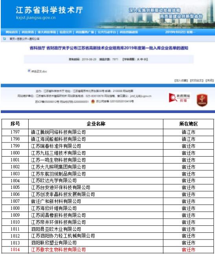215x254 pixels.
Task: Open the second navigation item after 网站首页
Action: (47, 32)
